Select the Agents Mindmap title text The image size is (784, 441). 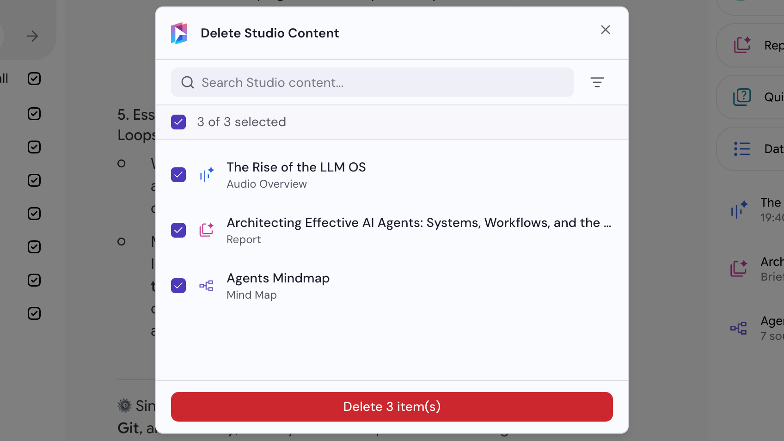coord(278,278)
